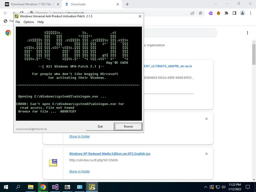Switch to Download Windows 7 ISO File tab
Screen dimensions: 256x192
pyautogui.click(x=31, y=4)
